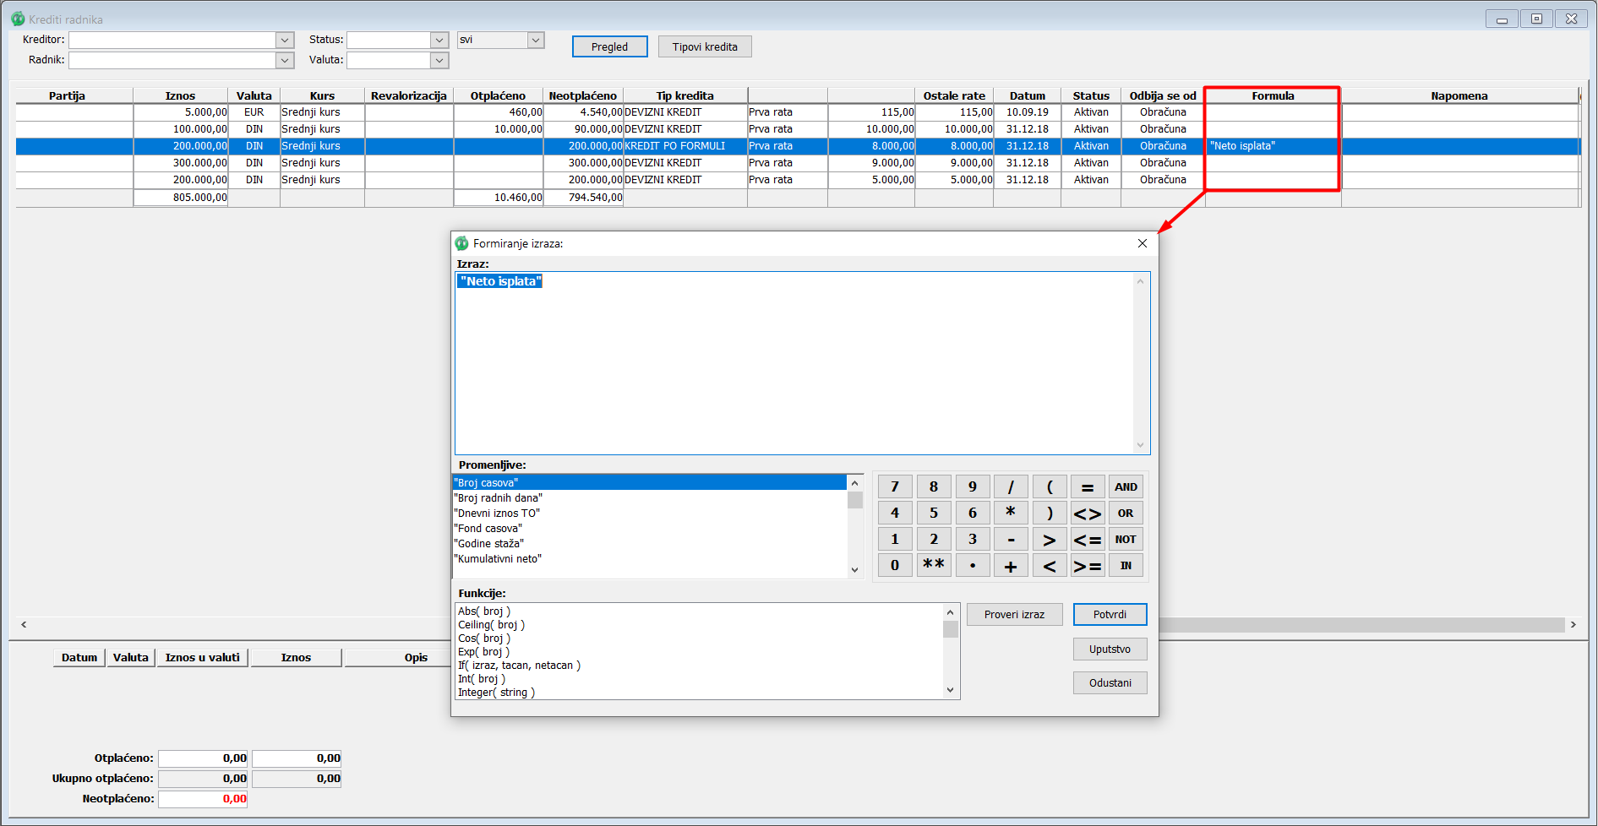Open the Status dropdown list

click(x=439, y=41)
